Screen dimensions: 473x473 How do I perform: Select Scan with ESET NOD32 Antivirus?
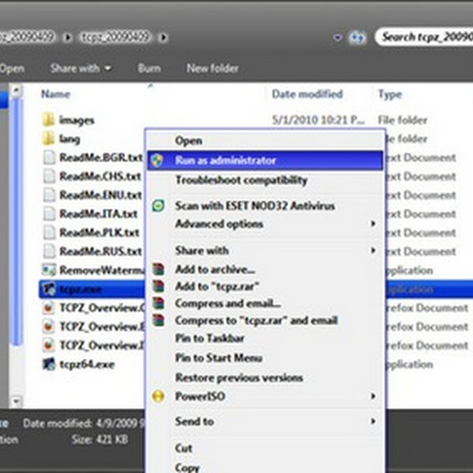click(x=265, y=206)
